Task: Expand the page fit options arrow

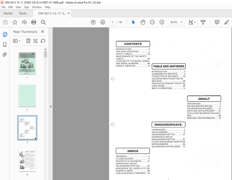Action: (195, 22)
